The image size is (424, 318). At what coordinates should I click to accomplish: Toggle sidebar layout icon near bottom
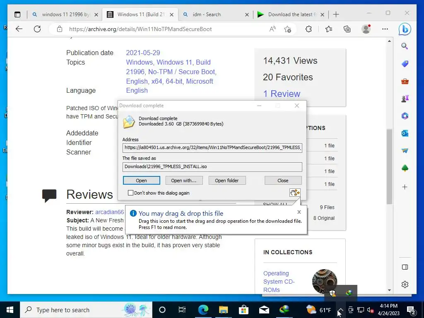(405, 267)
